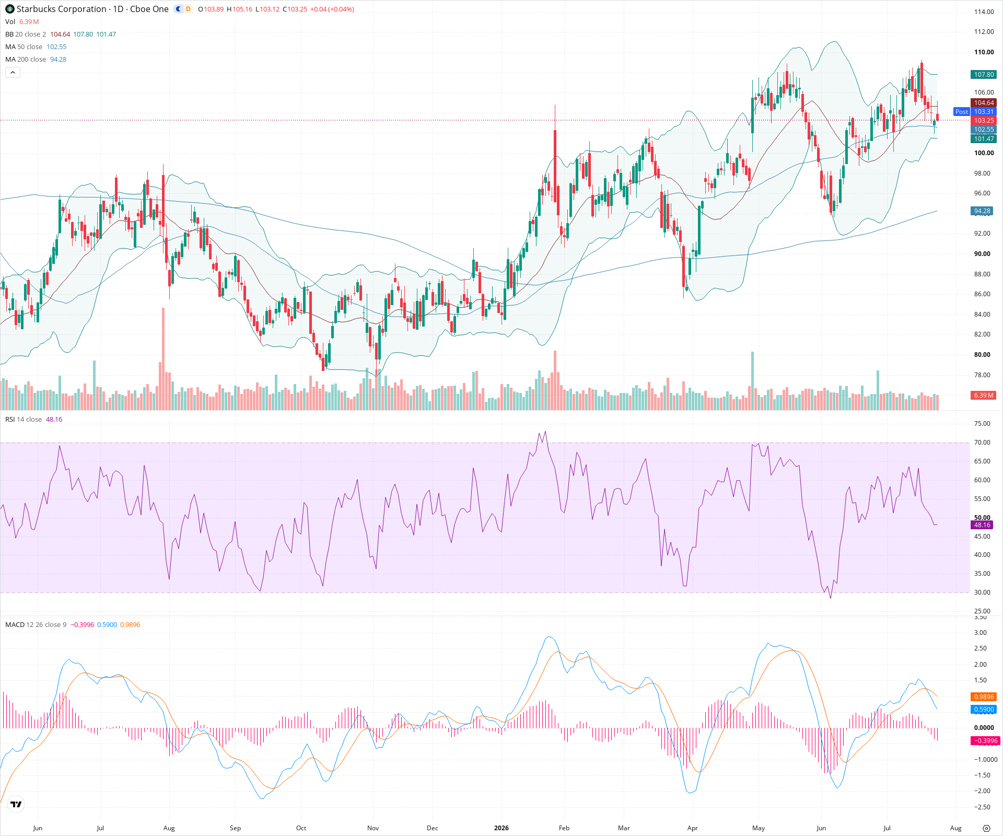The image size is (1003, 836).
Task: Click the moon extended-hours session icon
Action: (x=179, y=9)
